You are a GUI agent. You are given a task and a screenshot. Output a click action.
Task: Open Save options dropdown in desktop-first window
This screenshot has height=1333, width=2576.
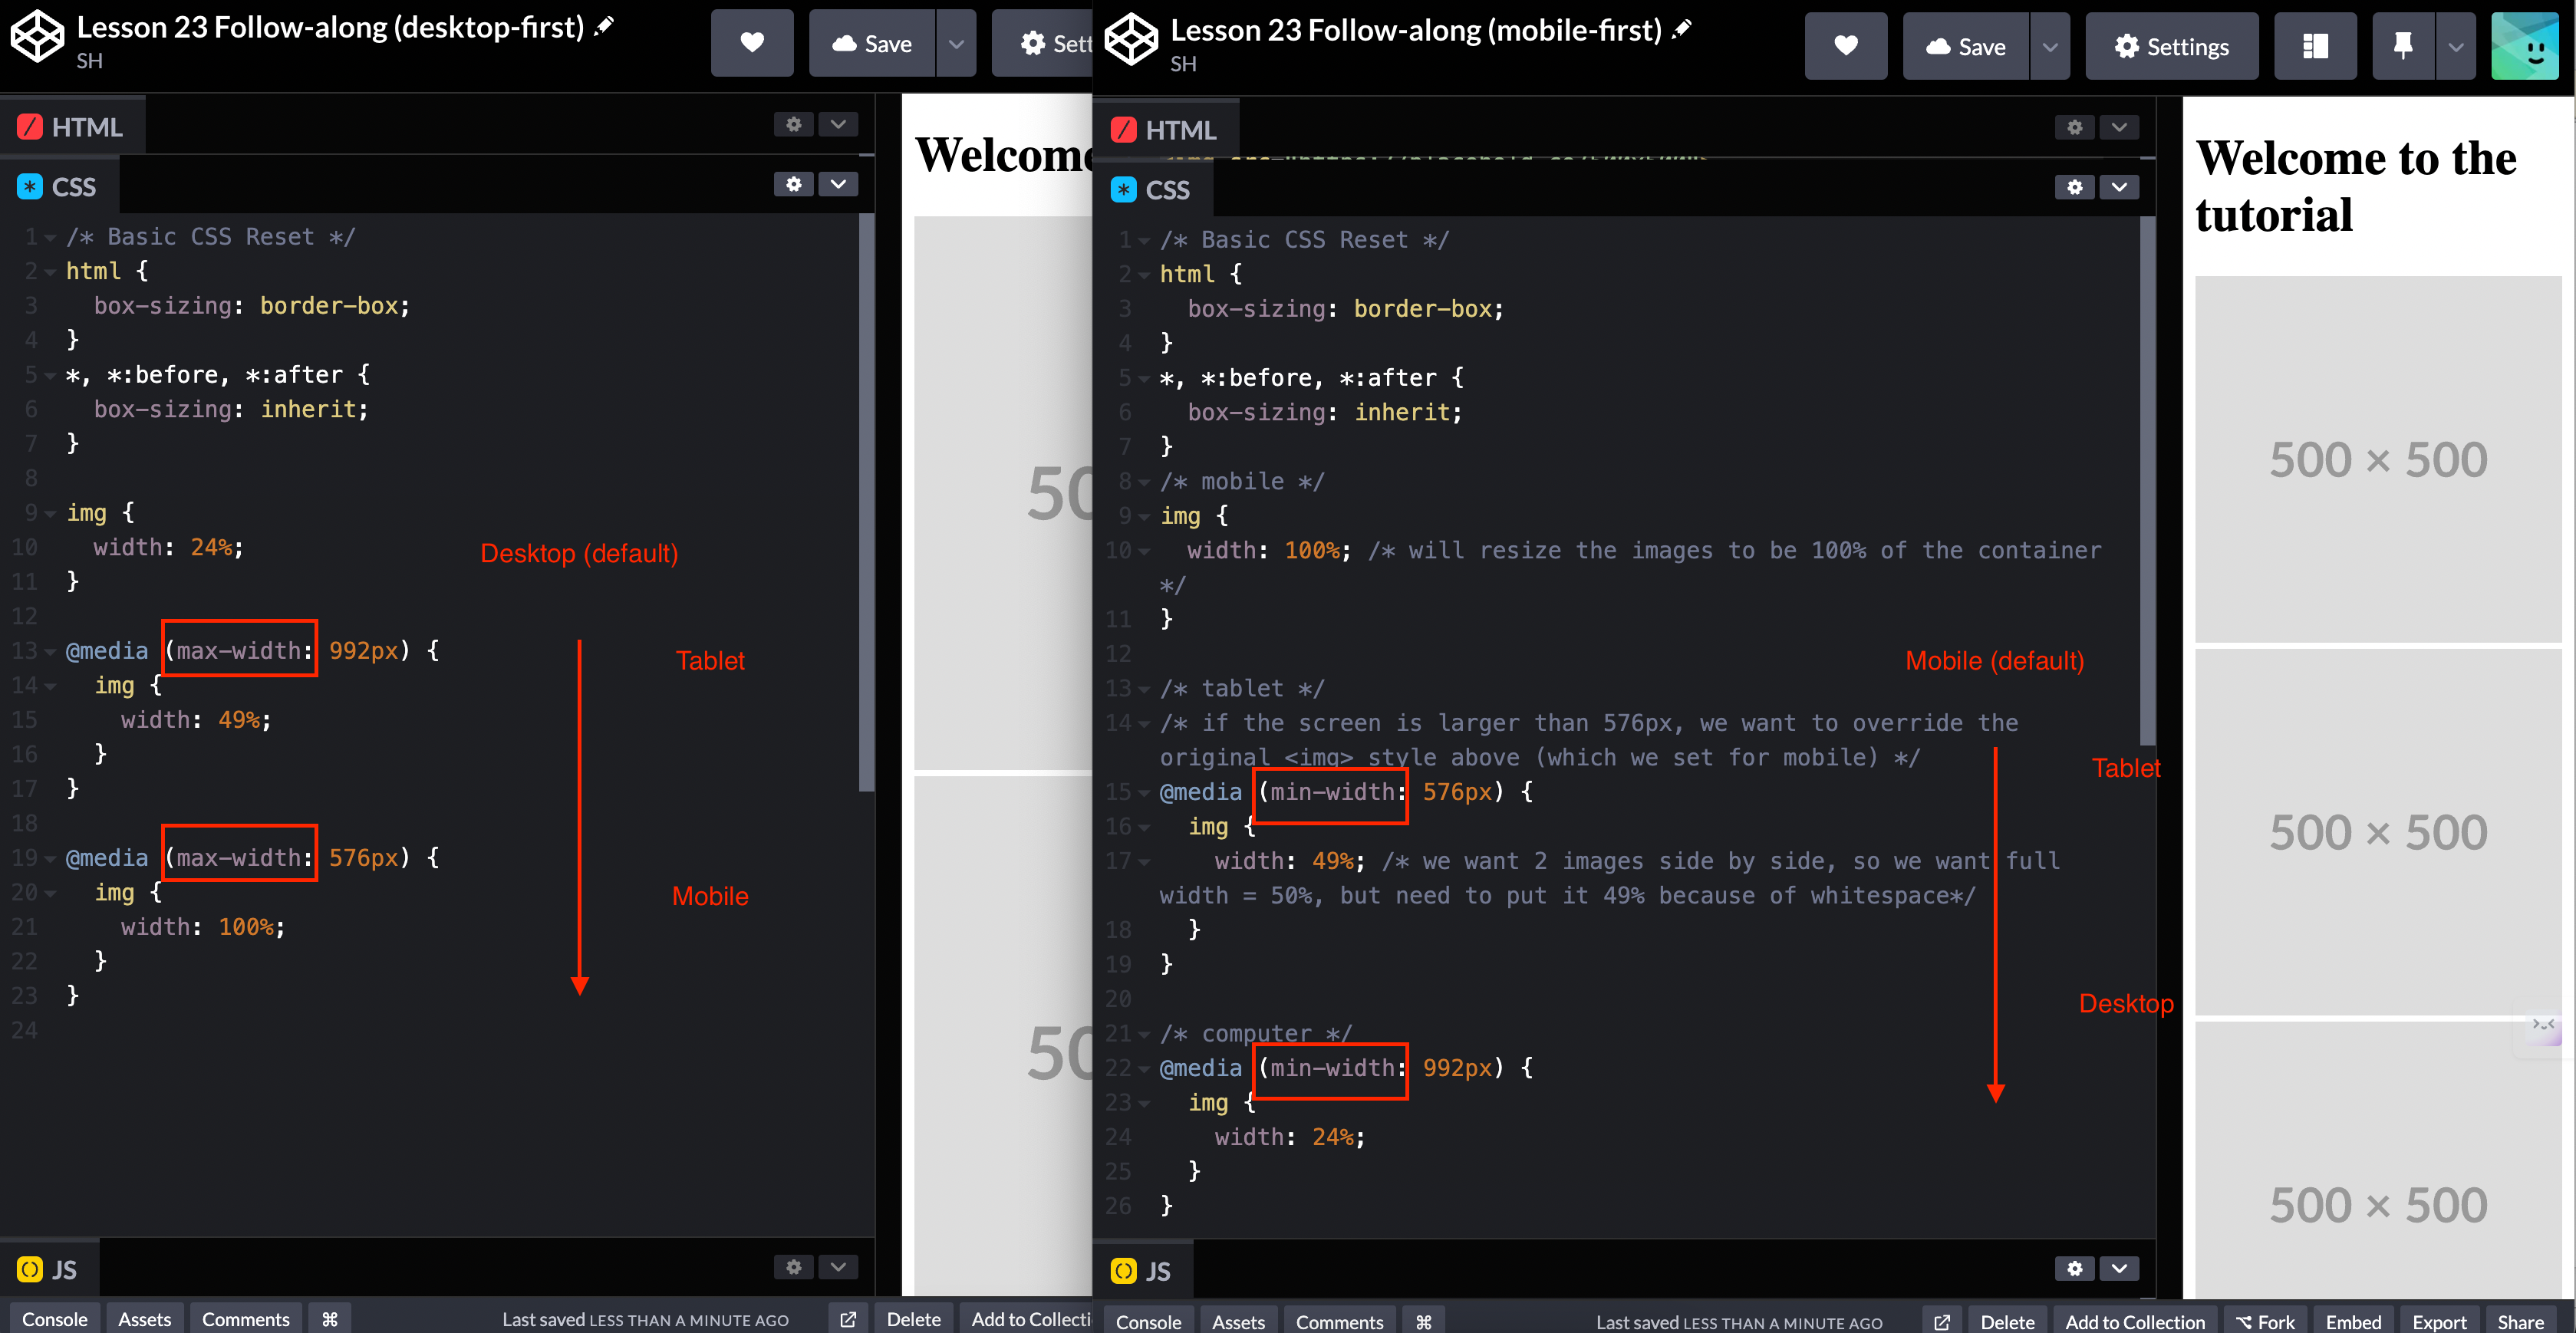956,43
